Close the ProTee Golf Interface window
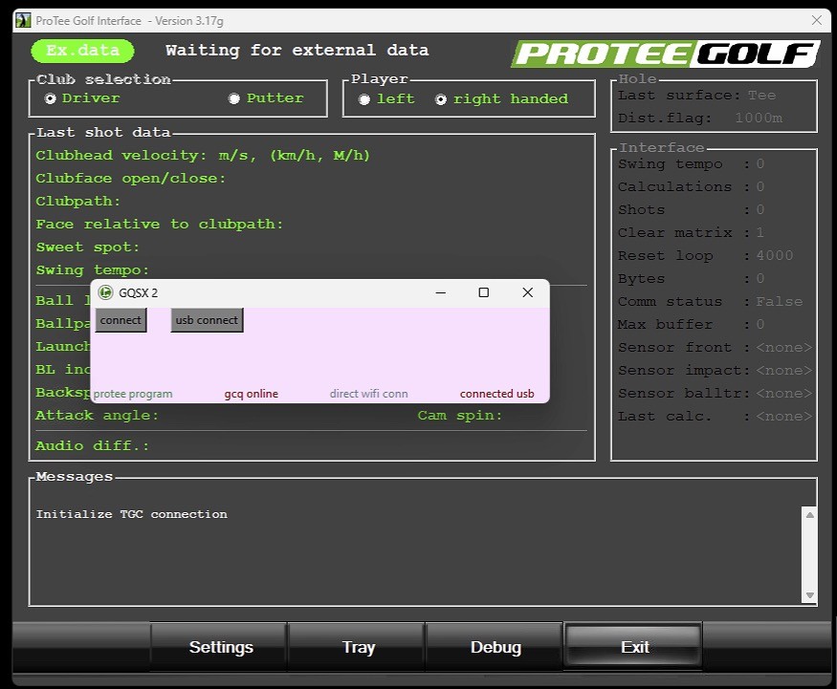 [x=817, y=20]
